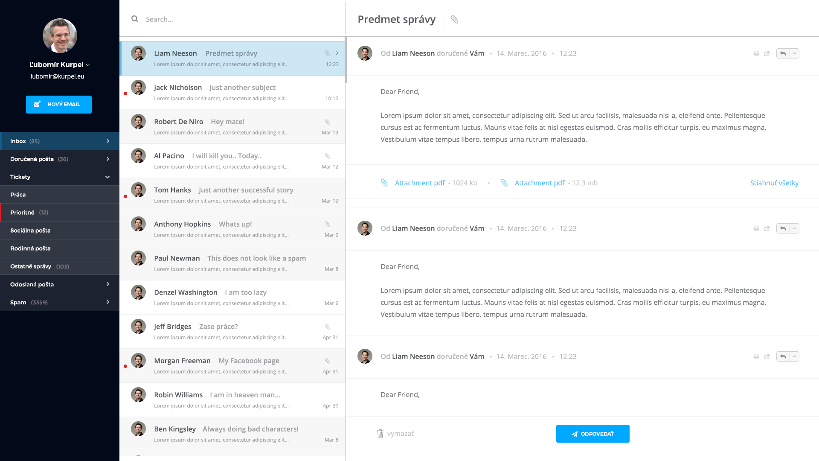Open Doručená pošta folder

click(x=32, y=159)
